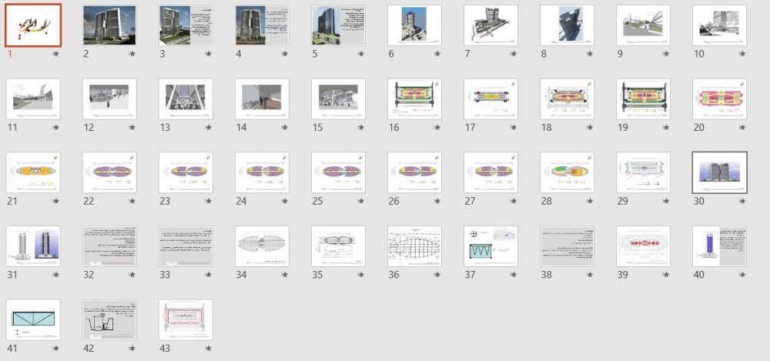Select slide 16 colored floor plan thumbnail
770x361 pixels.
point(414,99)
